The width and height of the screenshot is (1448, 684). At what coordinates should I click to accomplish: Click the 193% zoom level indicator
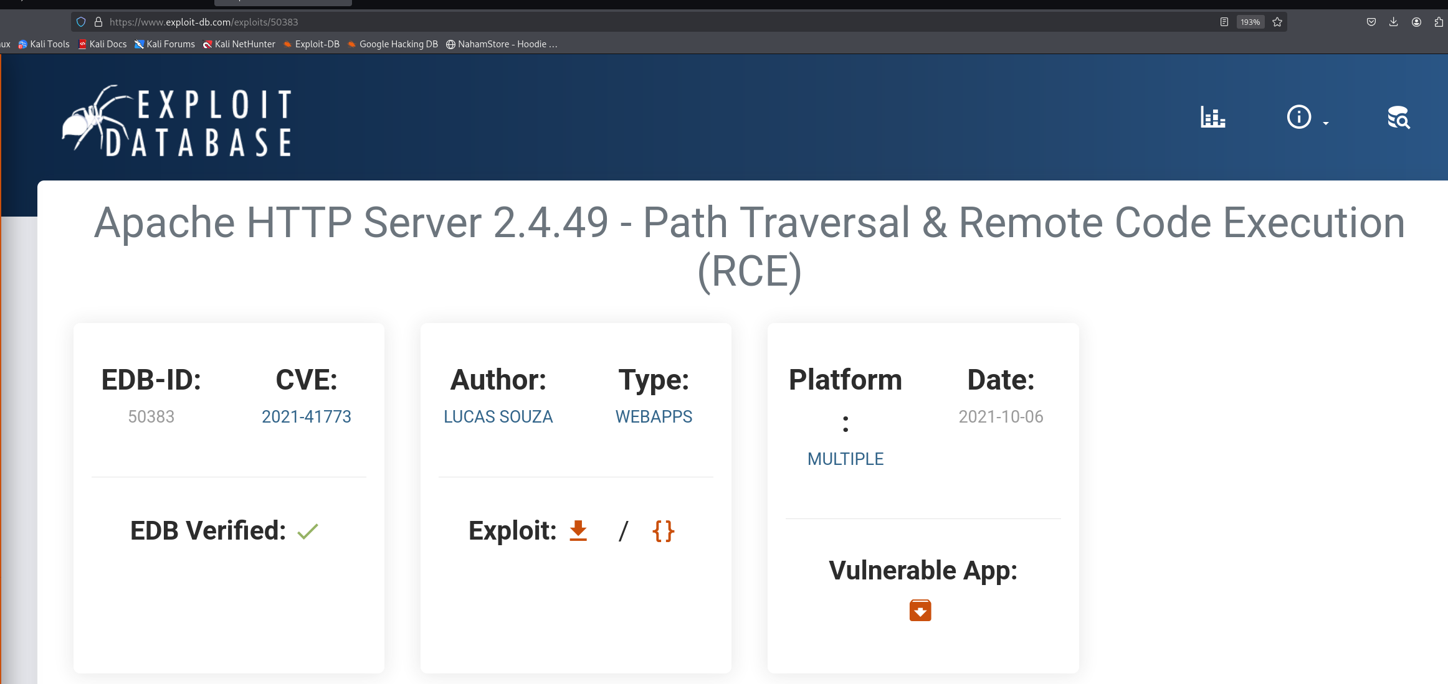(x=1250, y=22)
